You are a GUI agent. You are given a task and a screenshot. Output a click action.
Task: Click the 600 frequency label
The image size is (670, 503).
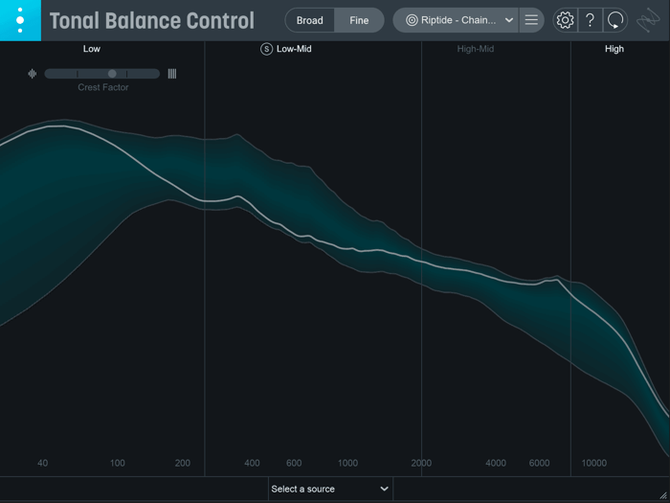294,463
